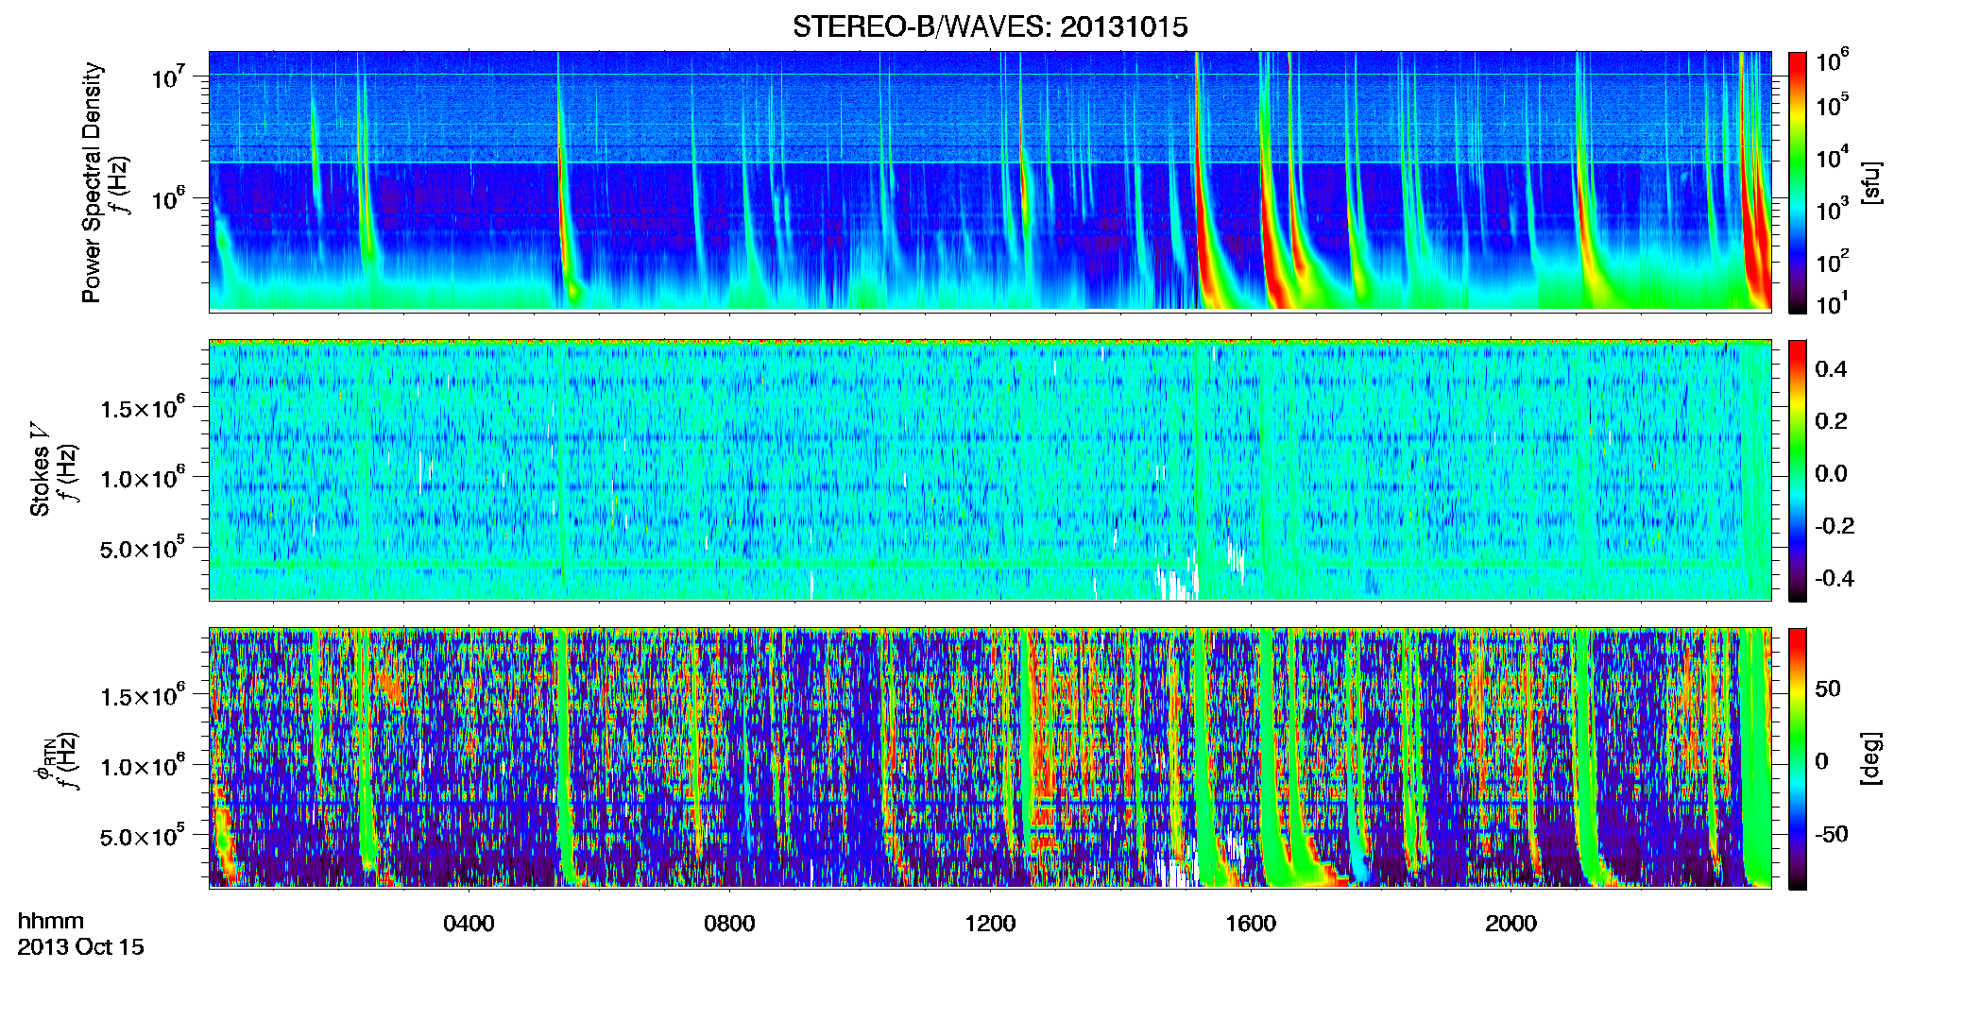Click the 0.4 label on Stokes colorbar
1980x1020 pixels.
[1831, 369]
